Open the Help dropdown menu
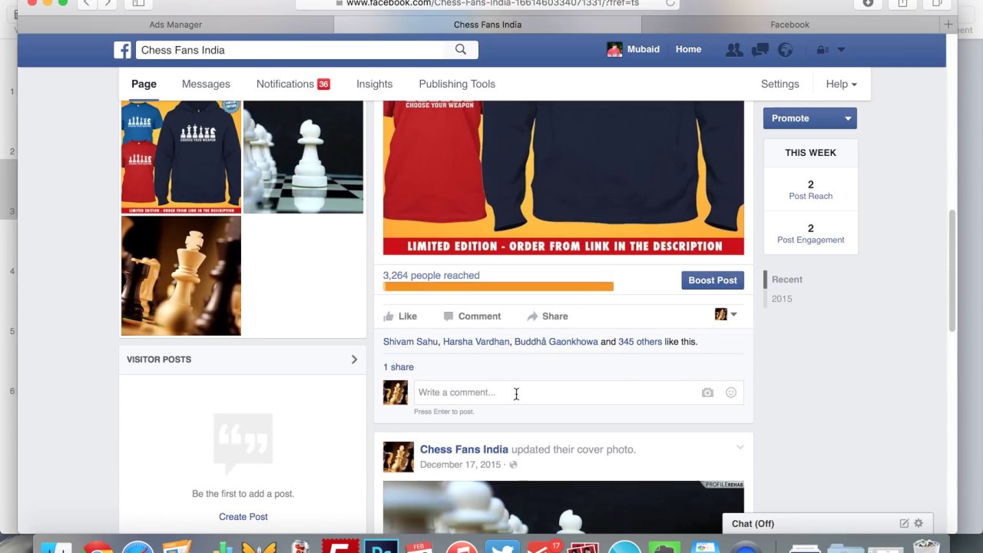This screenshot has width=983, height=553. pos(841,84)
